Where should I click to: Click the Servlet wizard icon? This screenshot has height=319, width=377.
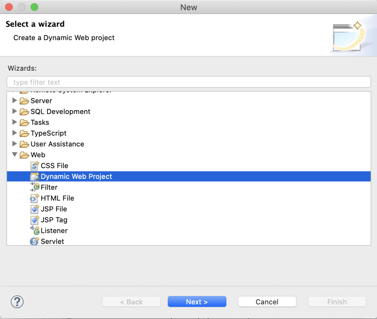coord(35,242)
